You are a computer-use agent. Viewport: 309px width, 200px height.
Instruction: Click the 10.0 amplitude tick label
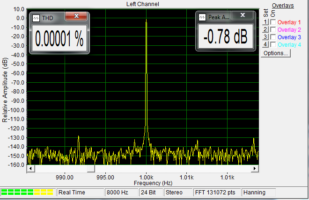[19, 9]
